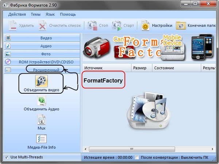Sort by the Результат column header

tap(208, 68)
